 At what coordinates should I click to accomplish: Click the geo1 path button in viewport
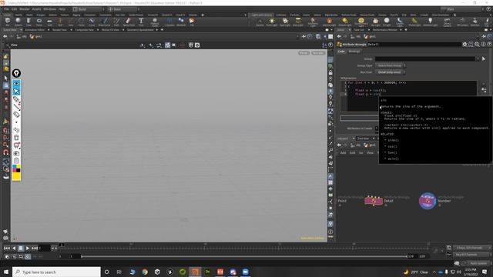click(36, 36)
